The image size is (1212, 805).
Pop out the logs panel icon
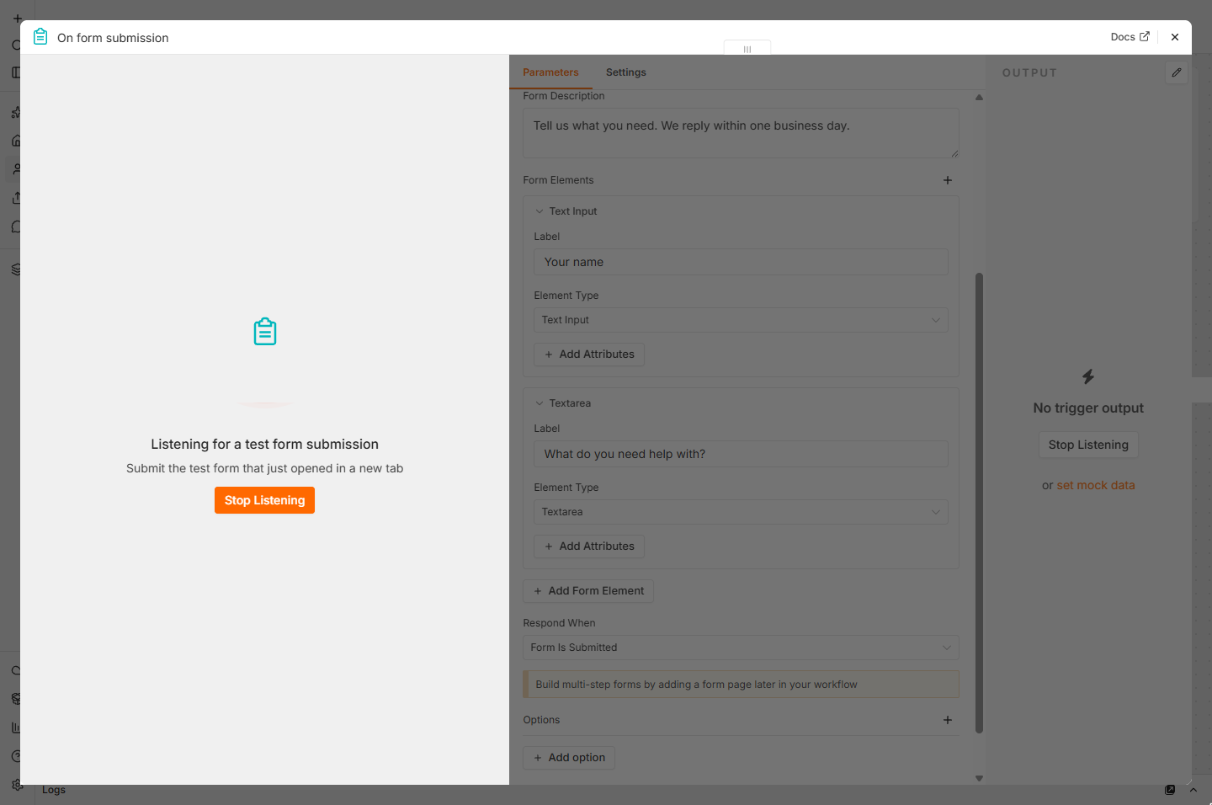(1170, 790)
